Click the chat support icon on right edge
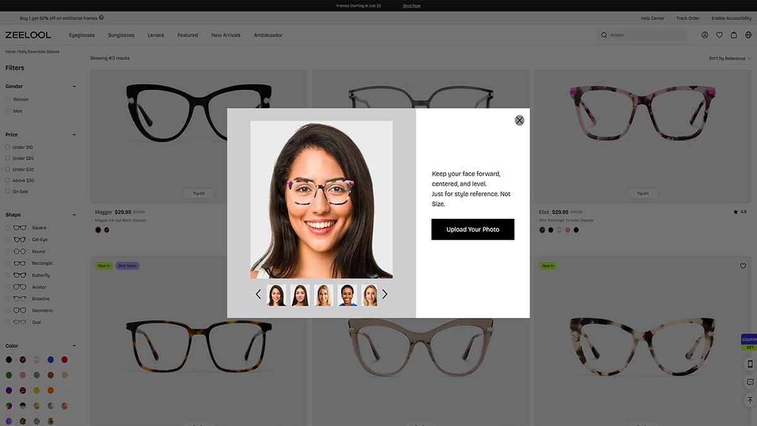 coord(749,382)
